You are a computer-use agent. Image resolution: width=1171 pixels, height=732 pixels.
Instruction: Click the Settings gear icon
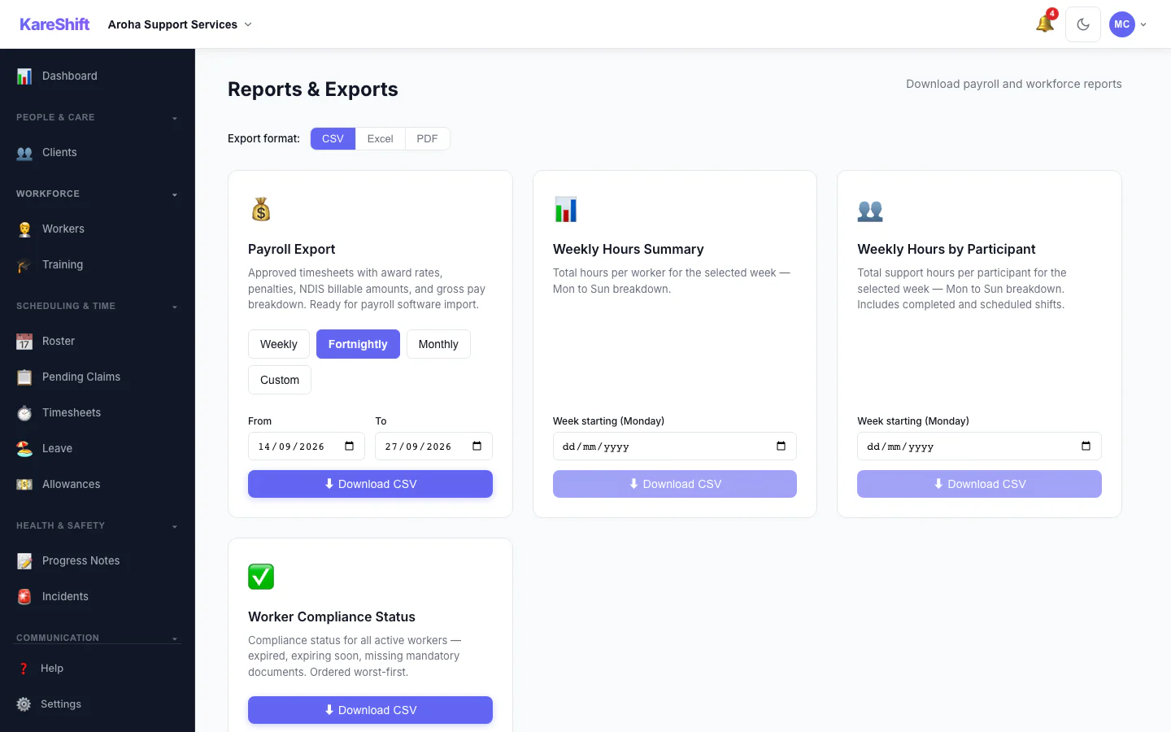[24, 704]
